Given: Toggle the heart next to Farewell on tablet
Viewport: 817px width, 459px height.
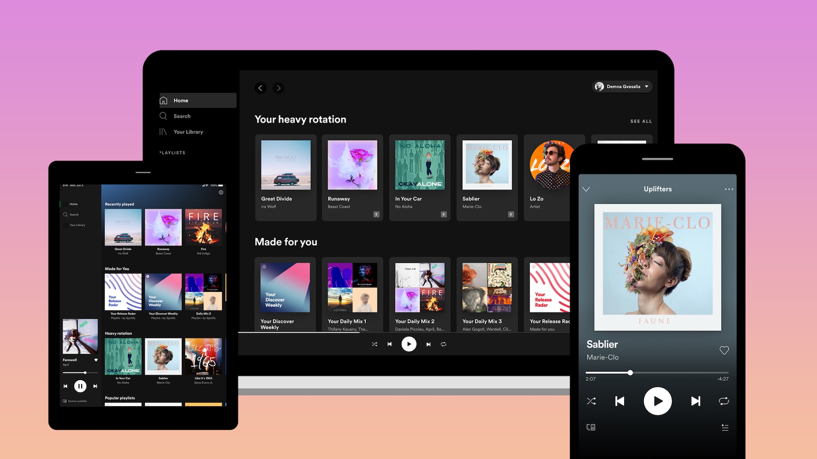Looking at the screenshot, I should click(x=96, y=360).
